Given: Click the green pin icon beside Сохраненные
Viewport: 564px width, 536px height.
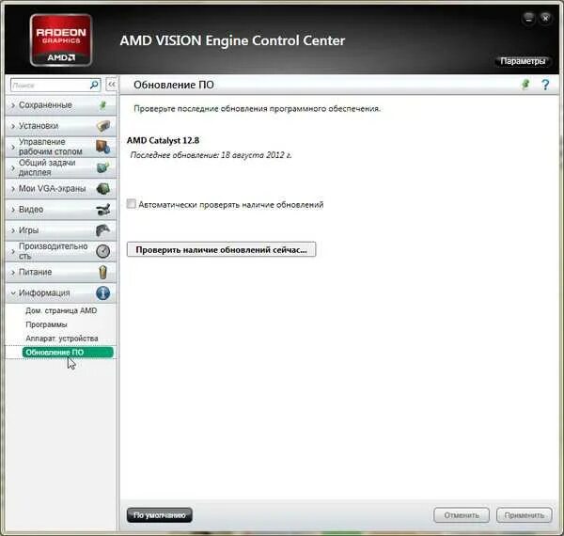Looking at the screenshot, I should tap(102, 105).
